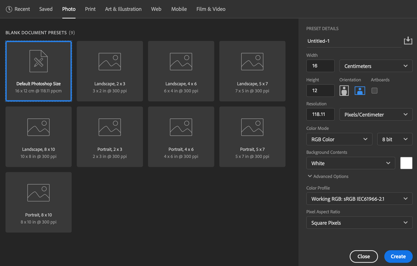Click the save document preset icon
Image resolution: width=417 pixels, height=266 pixels.
(x=408, y=40)
